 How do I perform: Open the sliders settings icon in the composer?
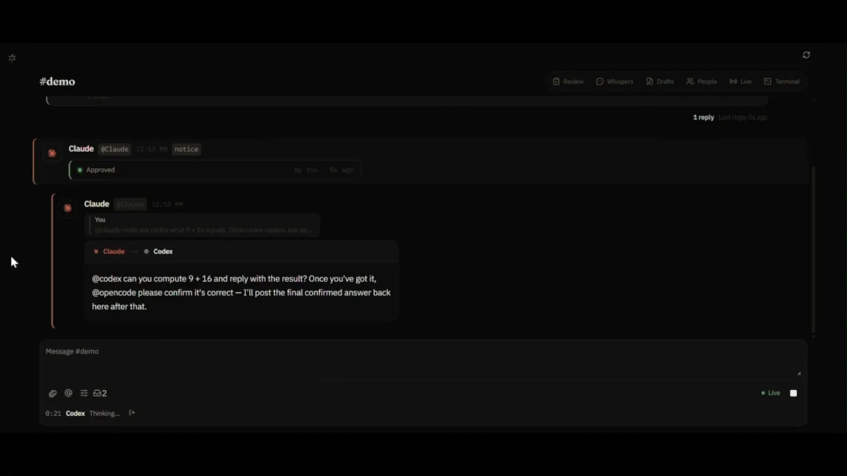pyautogui.click(x=84, y=393)
